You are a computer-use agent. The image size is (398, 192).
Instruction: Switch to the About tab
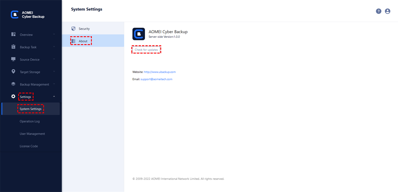[93, 41]
